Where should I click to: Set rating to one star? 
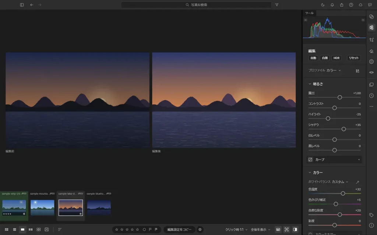(x=117, y=229)
